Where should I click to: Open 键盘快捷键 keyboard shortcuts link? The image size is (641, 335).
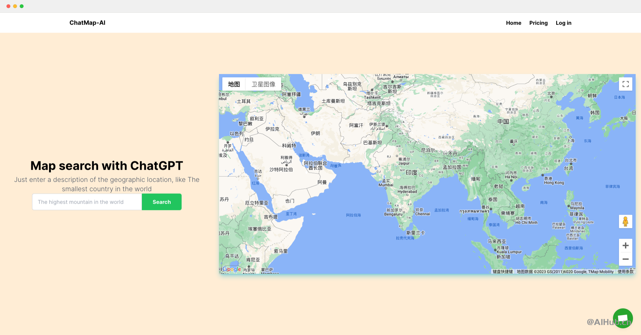click(502, 272)
